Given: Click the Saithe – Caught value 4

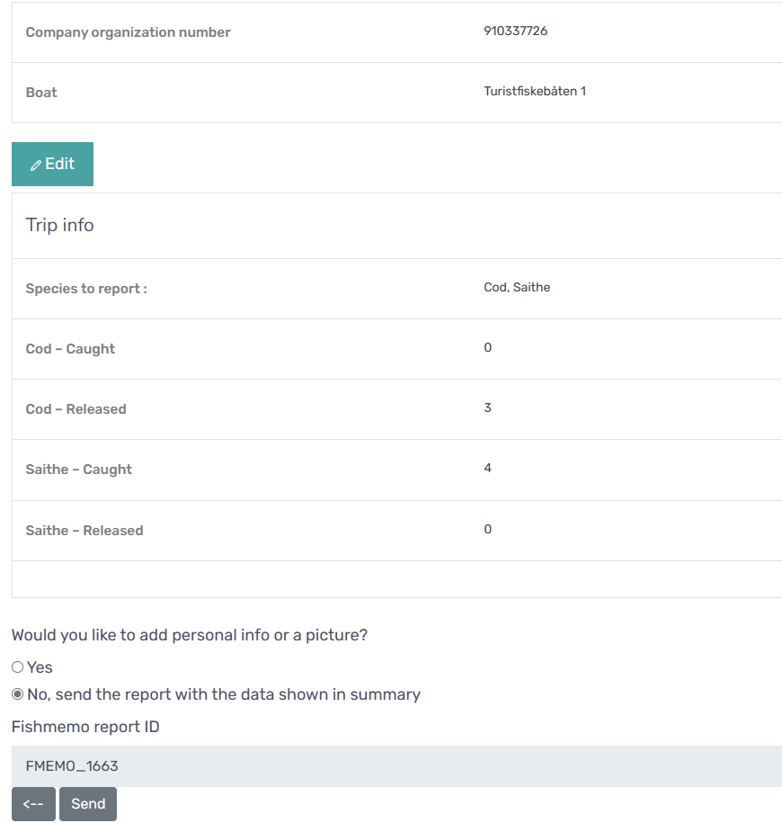Looking at the screenshot, I should tap(488, 469).
